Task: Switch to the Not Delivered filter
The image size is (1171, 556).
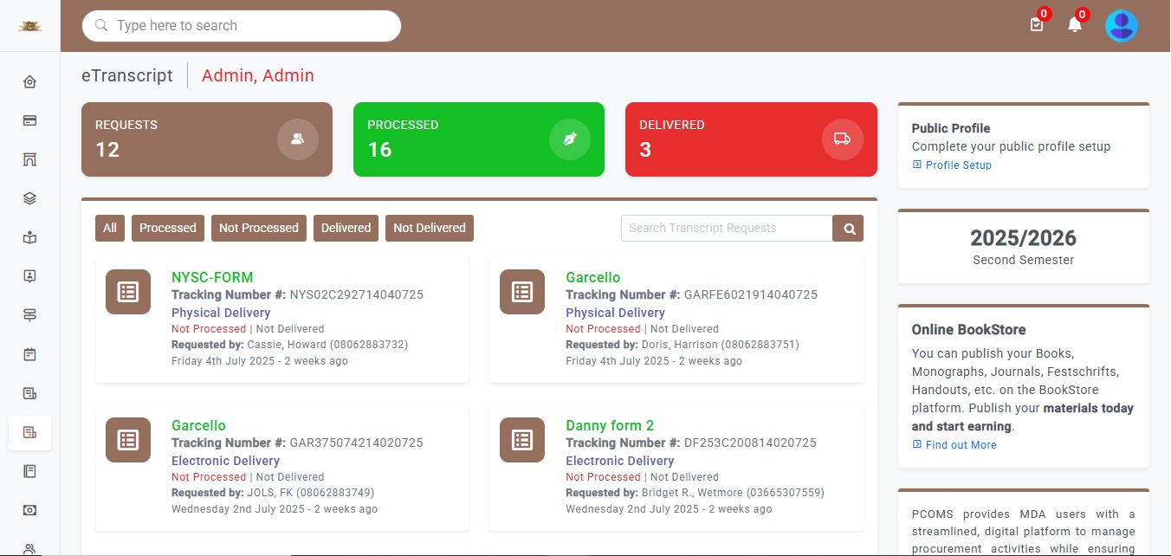Action: pos(429,228)
